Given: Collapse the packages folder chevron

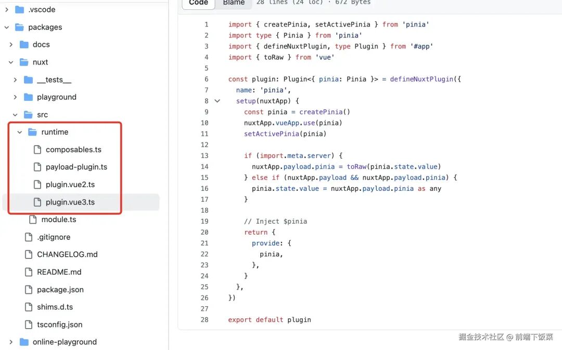Looking at the screenshot, I should coord(7,27).
